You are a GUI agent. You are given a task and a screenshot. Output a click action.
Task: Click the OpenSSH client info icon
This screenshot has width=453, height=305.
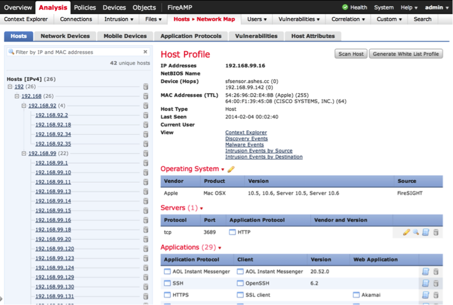click(240, 284)
